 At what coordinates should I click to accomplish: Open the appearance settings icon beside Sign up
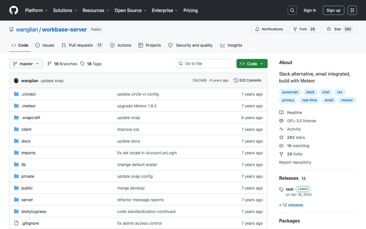pyautogui.click(x=352, y=10)
